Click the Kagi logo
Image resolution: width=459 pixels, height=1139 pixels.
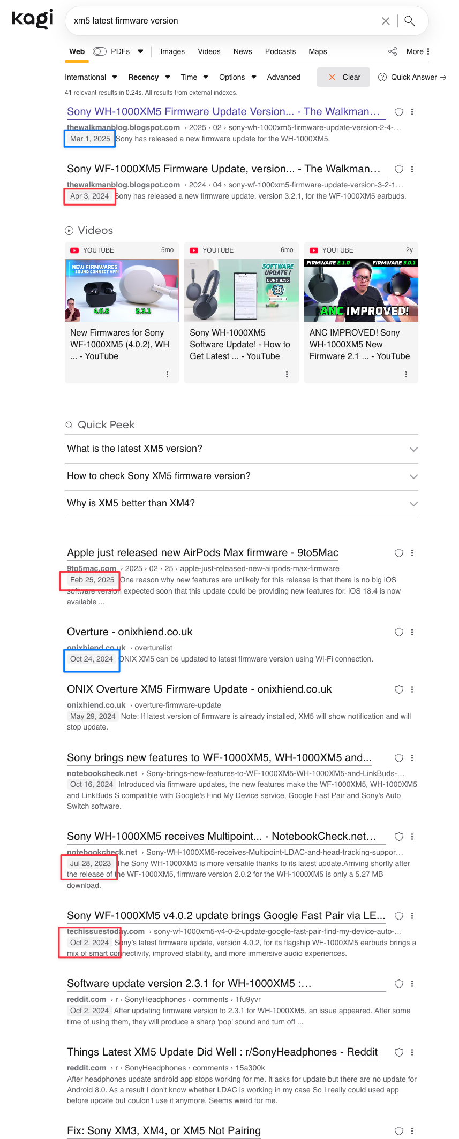pos(33,19)
